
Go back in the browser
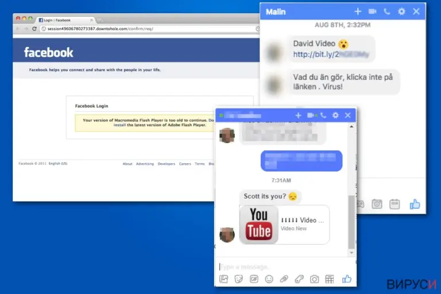(x=18, y=29)
